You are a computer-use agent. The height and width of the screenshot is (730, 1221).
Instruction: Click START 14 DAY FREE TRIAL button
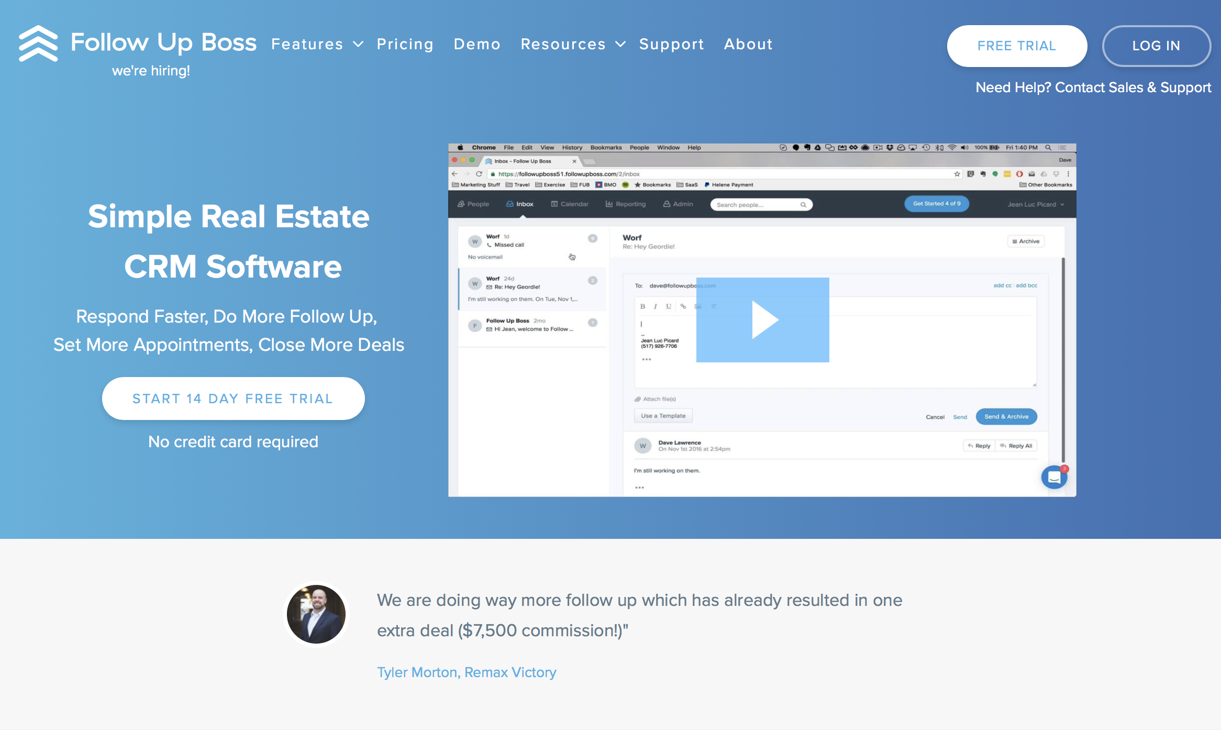coord(234,399)
